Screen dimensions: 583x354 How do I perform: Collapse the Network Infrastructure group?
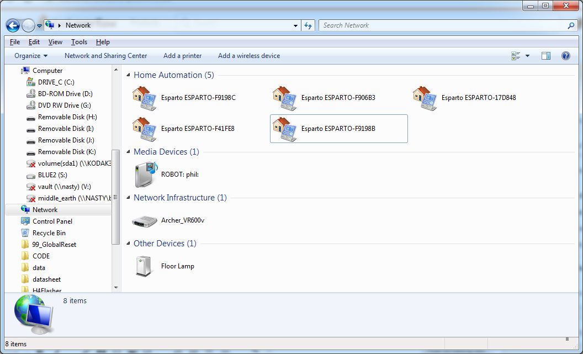pyautogui.click(x=128, y=198)
